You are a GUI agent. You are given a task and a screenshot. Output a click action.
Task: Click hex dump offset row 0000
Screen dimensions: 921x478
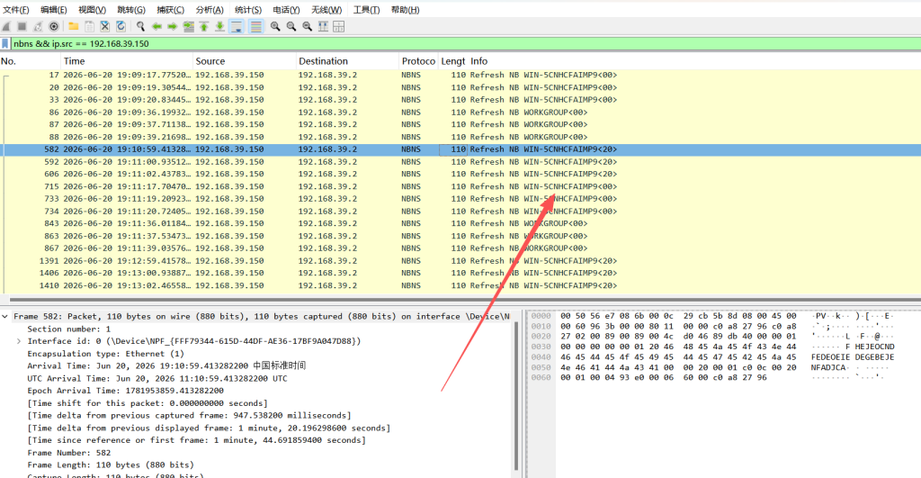tap(541, 316)
